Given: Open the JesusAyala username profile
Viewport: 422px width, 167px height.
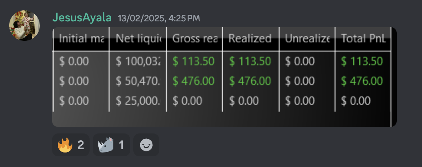Looking at the screenshot, I should (x=82, y=18).
